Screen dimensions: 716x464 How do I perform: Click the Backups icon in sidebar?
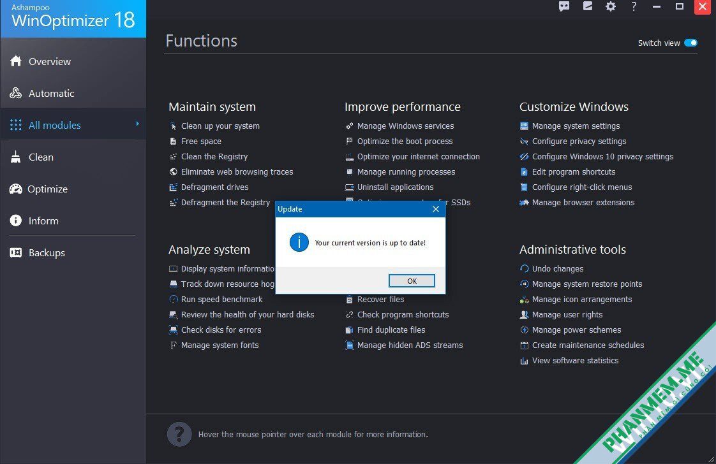coord(15,253)
